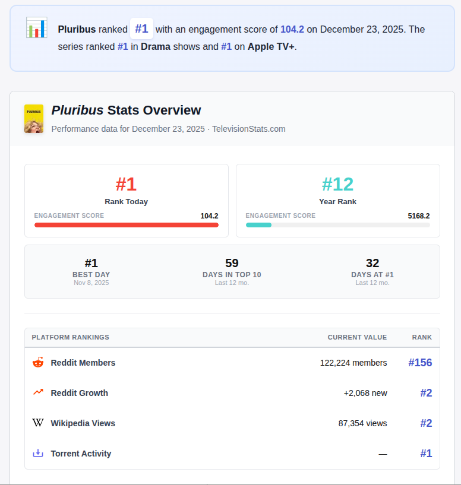Select the 122,224 members value
The image size is (461, 485).
[x=353, y=363]
